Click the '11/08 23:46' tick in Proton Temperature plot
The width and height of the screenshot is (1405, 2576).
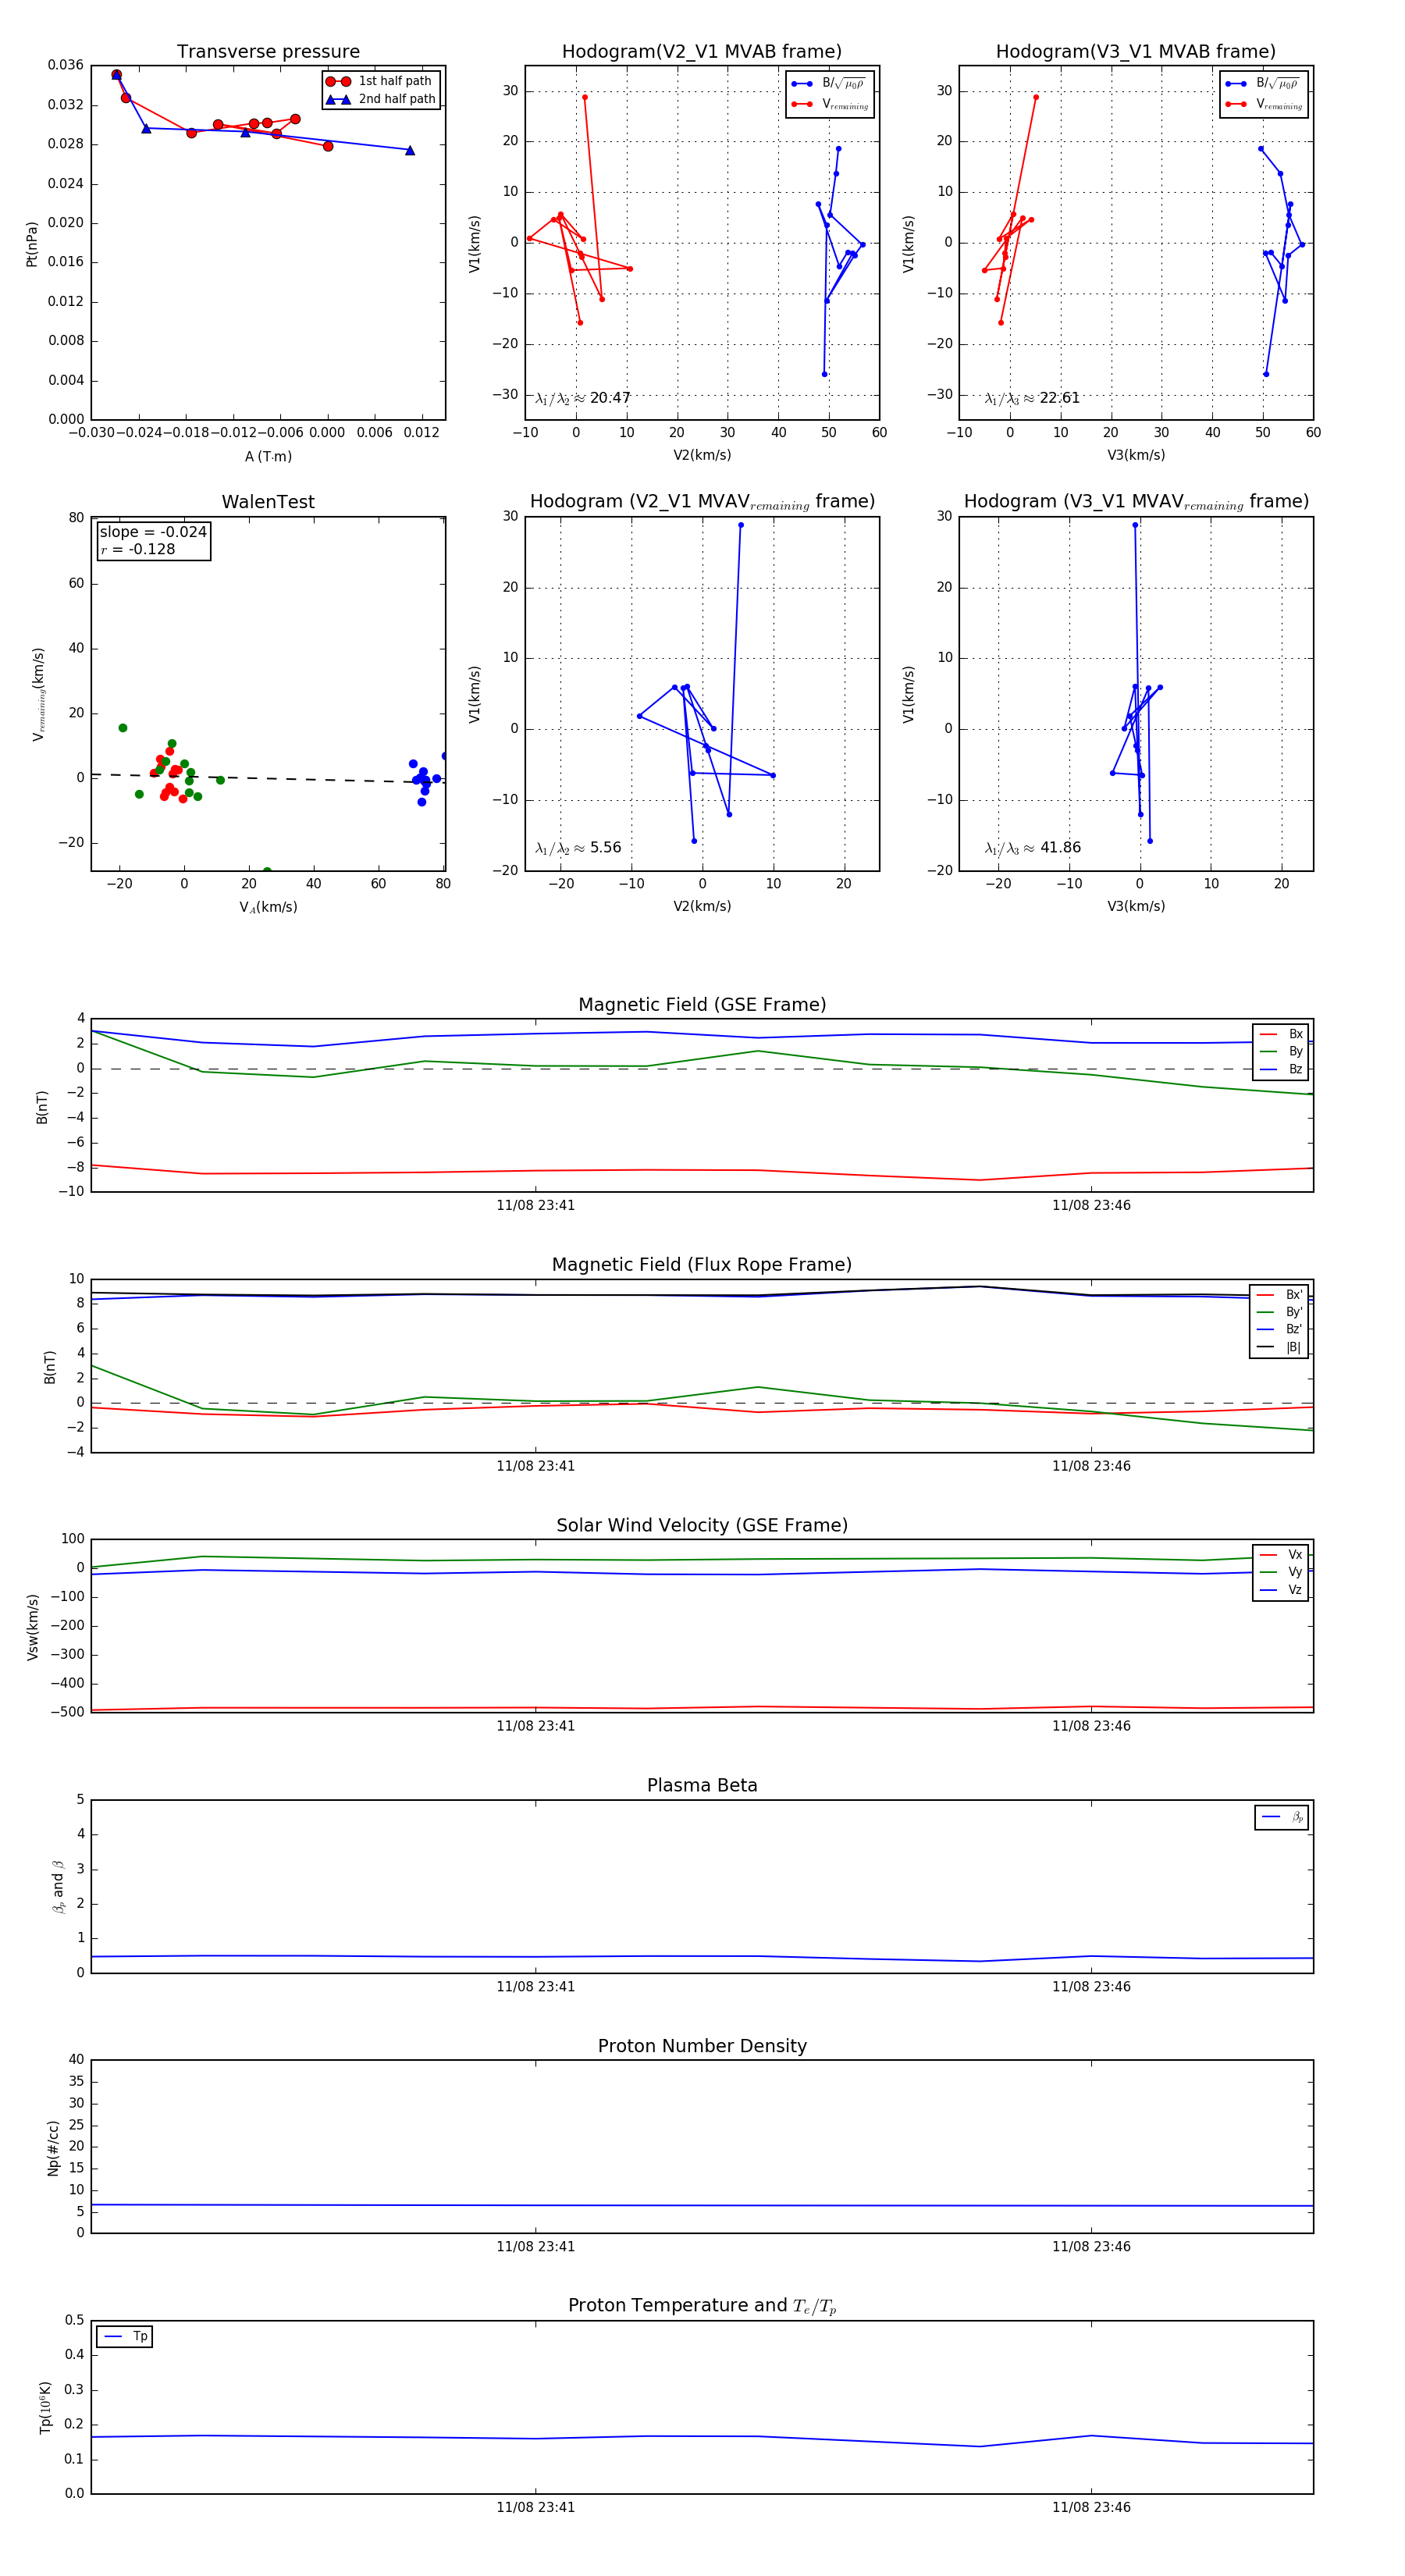click(x=1091, y=2507)
